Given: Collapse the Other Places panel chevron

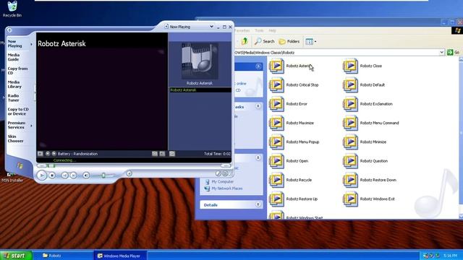Looking at the screenshot, I should coord(258,157).
